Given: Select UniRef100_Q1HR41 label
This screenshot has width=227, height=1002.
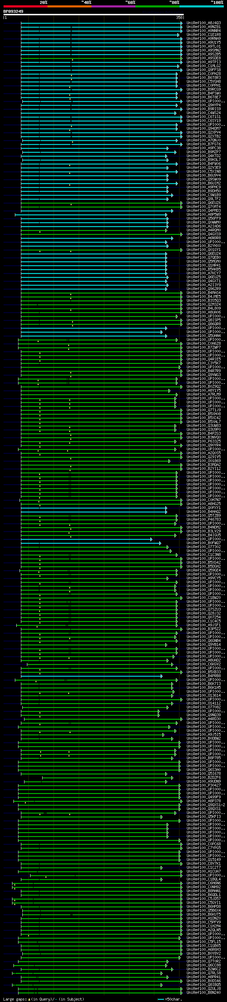Looking at the screenshot, I should tap(204, 265).
